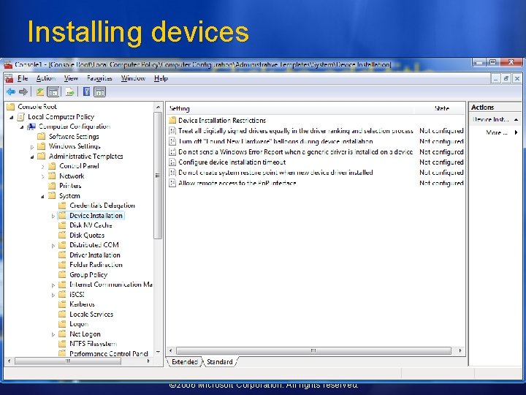526x395 pixels.
Task: Select the Logon folder in tree
Action: click(79, 324)
